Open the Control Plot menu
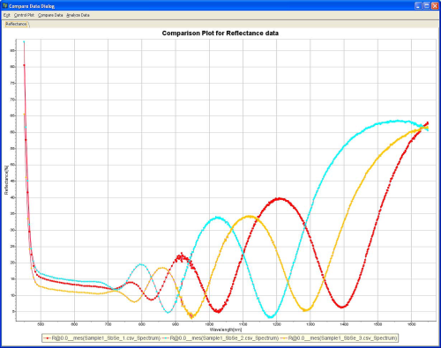The image size is (441, 348). (x=24, y=15)
